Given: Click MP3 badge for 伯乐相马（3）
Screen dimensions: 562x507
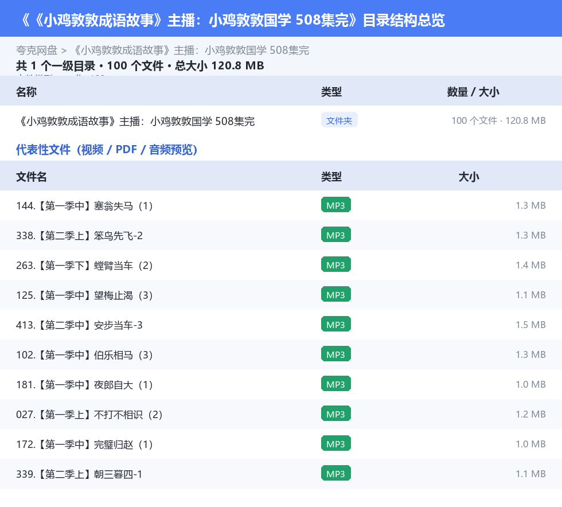Looking at the screenshot, I should coord(336,354).
